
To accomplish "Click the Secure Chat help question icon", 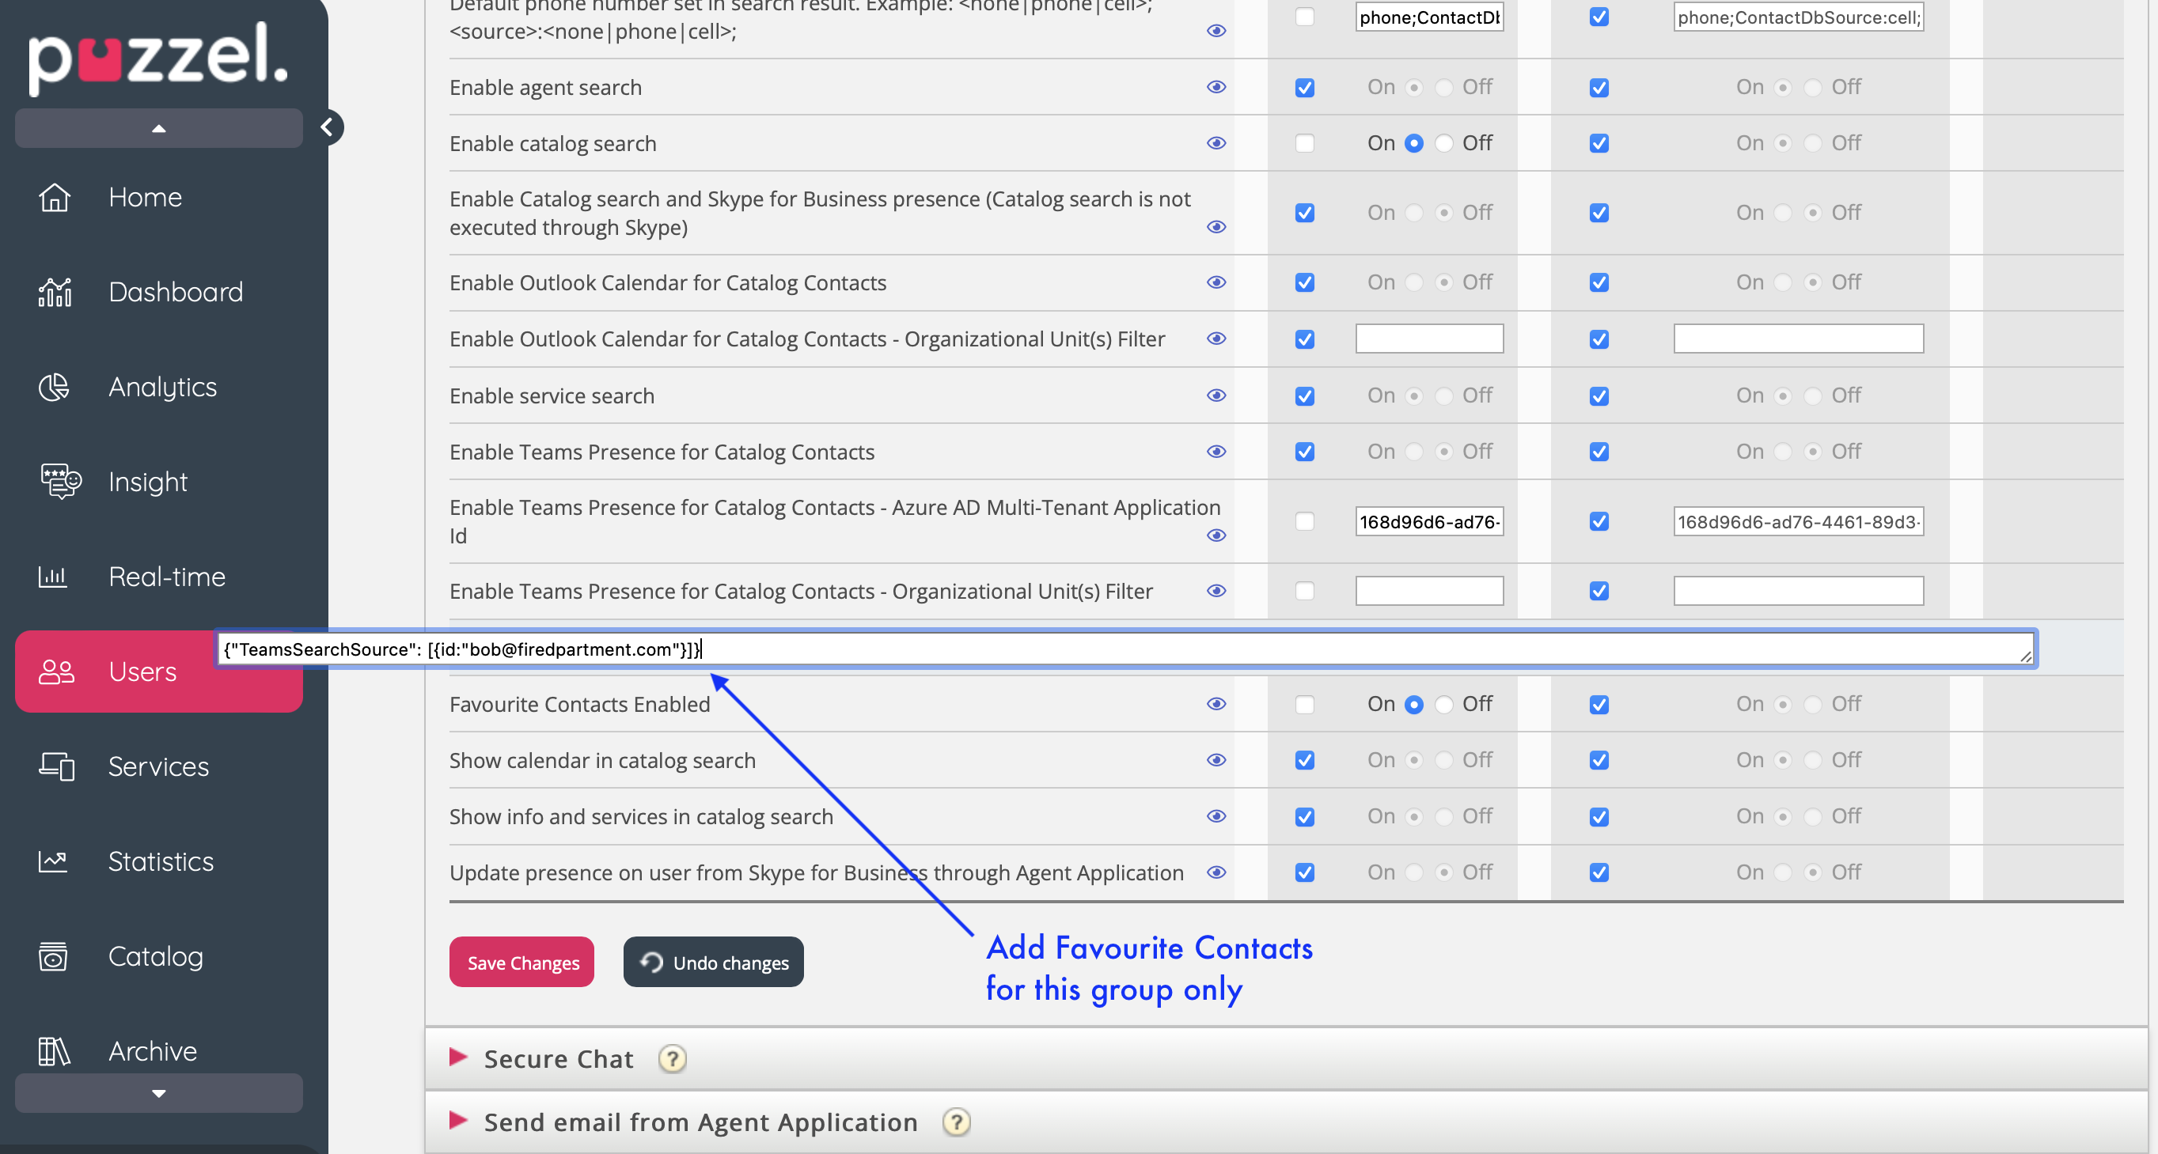I will (672, 1058).
